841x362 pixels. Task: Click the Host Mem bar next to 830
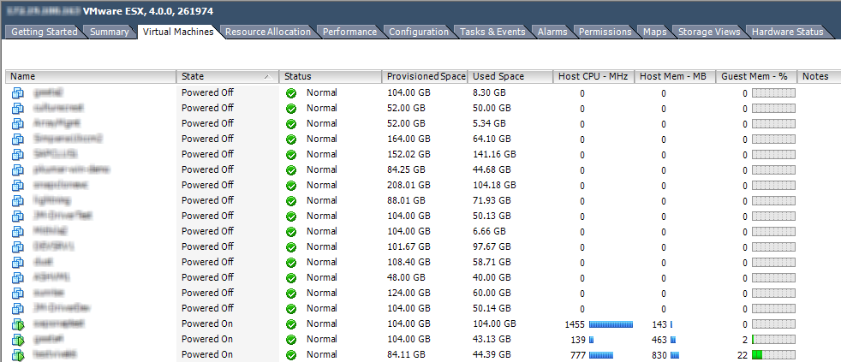(x=674, y=355)
